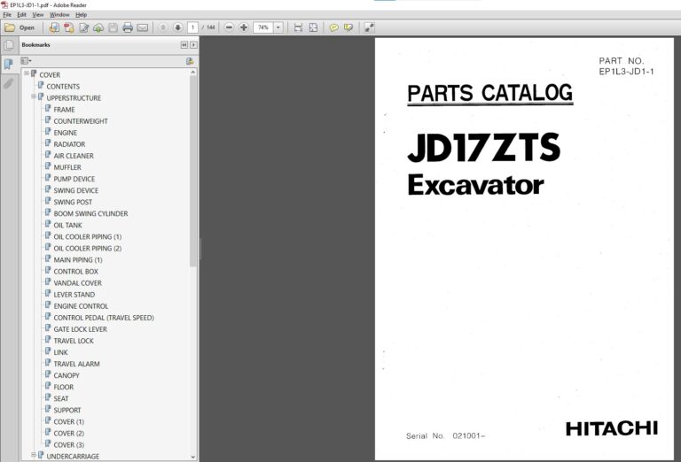Viewport: 681px width, 462px height.
Task: Click the find current bookmark icon
Action: [190, 61]
